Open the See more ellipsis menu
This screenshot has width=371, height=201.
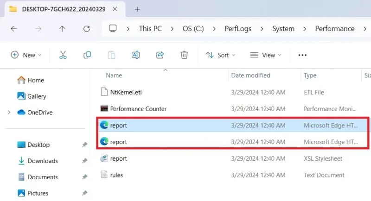point(302,55)
